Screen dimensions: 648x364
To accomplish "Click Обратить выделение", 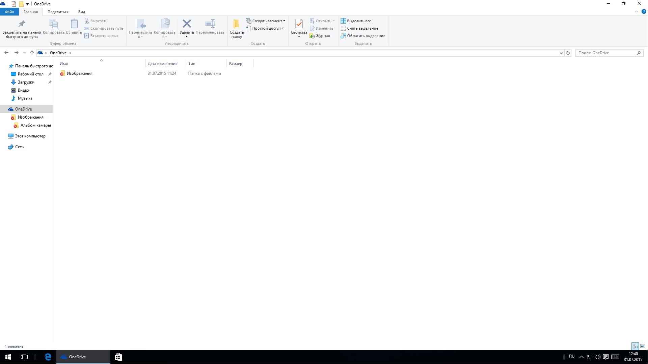I will point(363,36).
